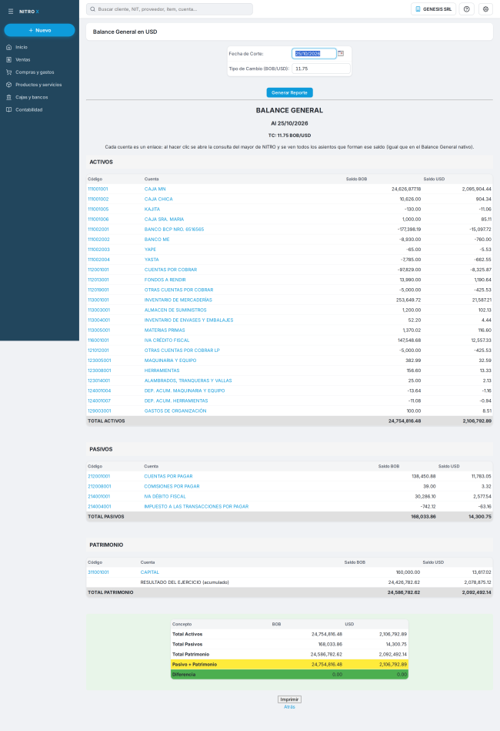
Task: Click account code 212001001
Action: click(98, 477)
